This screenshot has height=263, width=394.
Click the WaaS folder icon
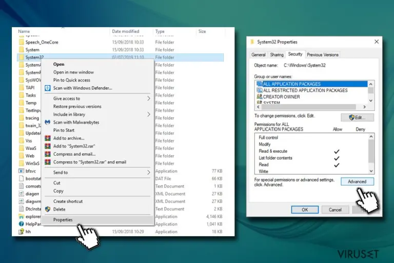[22, 148]
